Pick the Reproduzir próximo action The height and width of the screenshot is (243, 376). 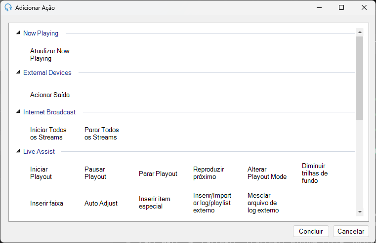(x=209, y=173)
